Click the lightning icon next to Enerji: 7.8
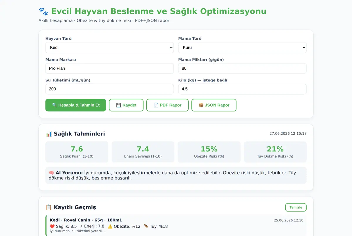The height and width of the screenshot is (236, 352). coord(82,226)
